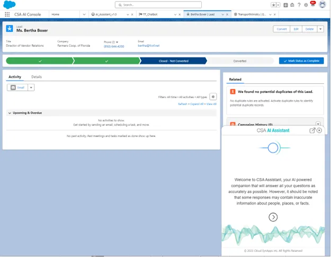Click Mark Status as Complete button
This screenshot has height=257, width=332.
302,61
